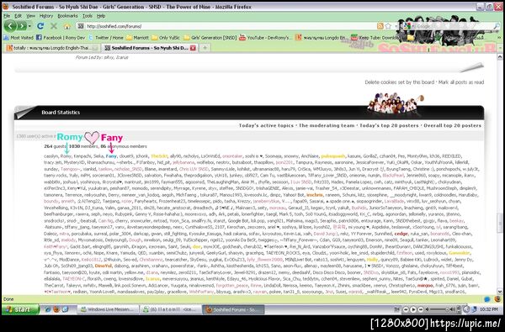Open the Edit menu

(x=18, y=16)
